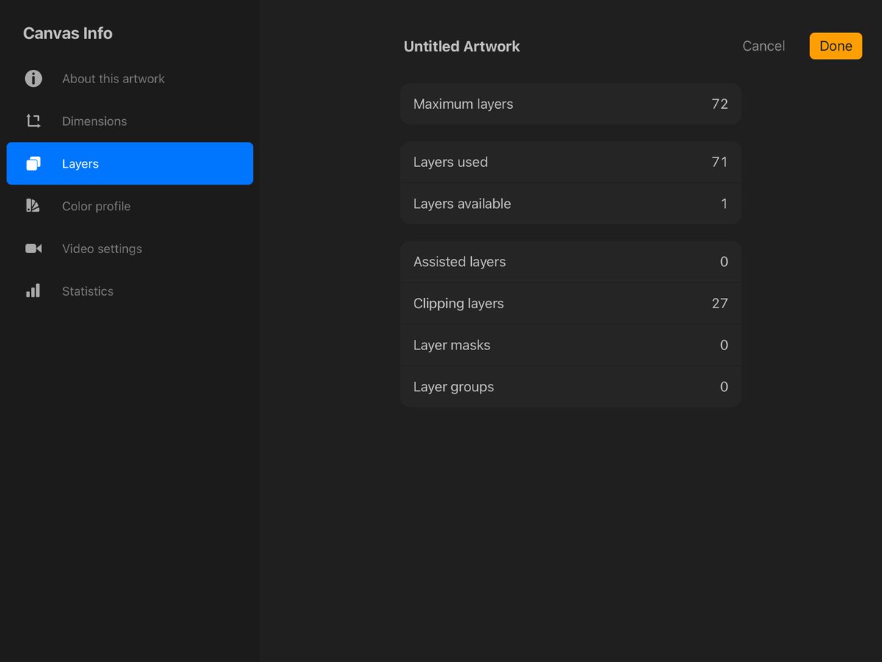Select the Dimensions sidebar item
This screenshot has height=662, width=882.
coord(129,121)
